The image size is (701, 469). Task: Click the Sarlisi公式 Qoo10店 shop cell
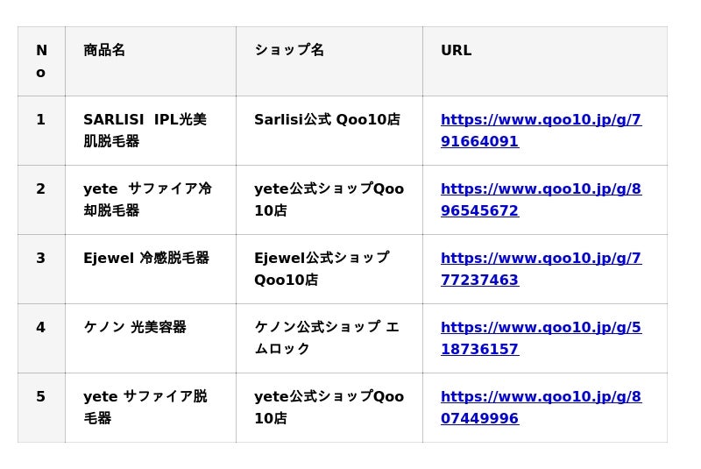click(327, 120)
